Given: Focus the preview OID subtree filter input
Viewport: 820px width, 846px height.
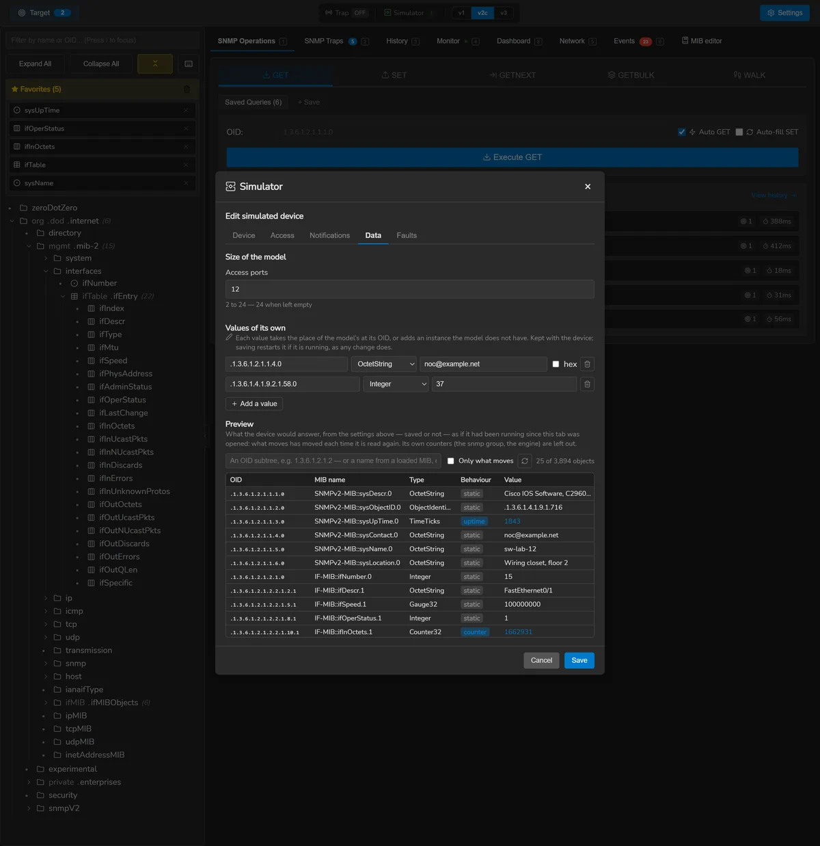Looking at the screenshot, I should (333, 461).
